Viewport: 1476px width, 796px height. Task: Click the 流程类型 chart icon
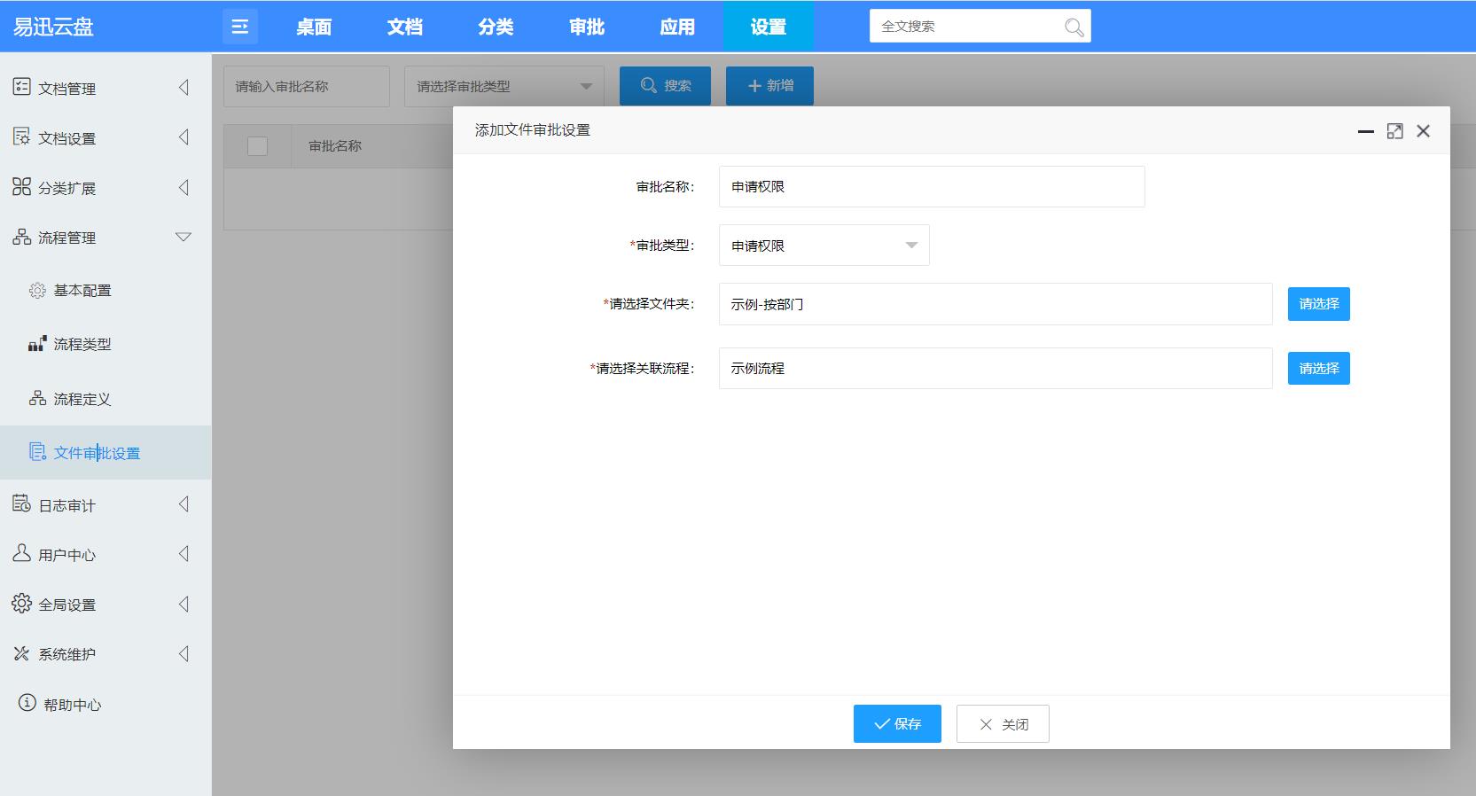click(x=37, y=344)
